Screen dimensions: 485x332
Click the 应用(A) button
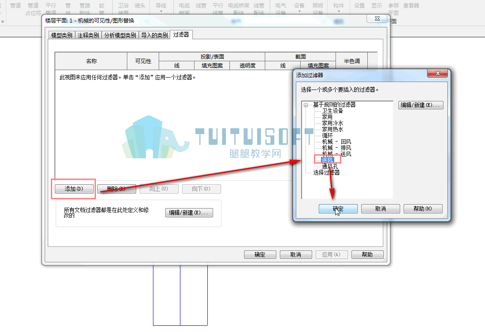[x=332, y=254]
